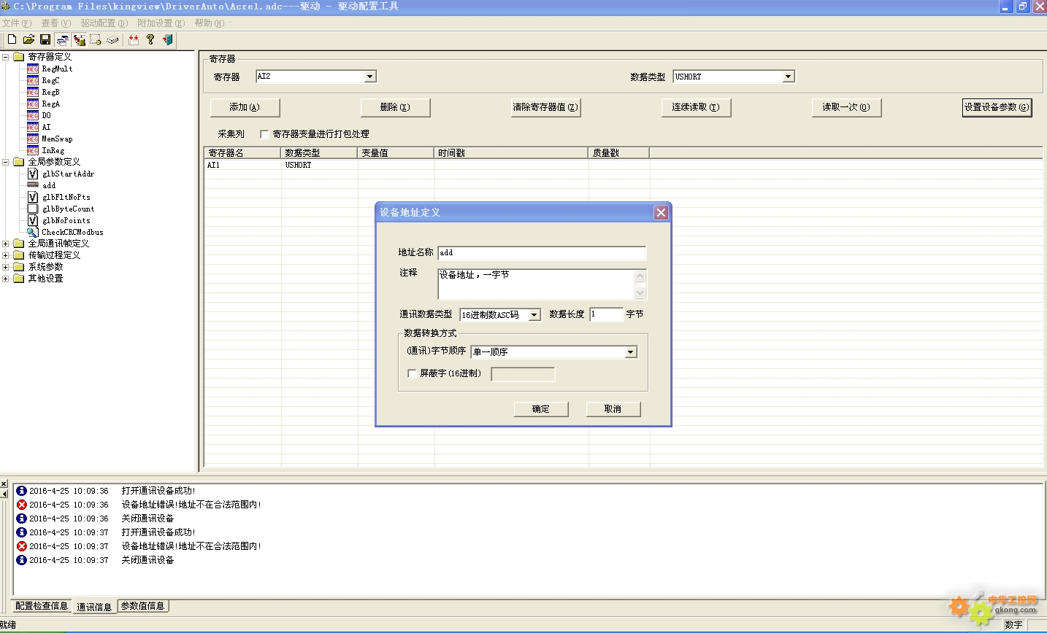Open the 数据类型 USHORT dropdown
Image resolution: width=1047 pixels, height=633 pixels.
point(788,77)
